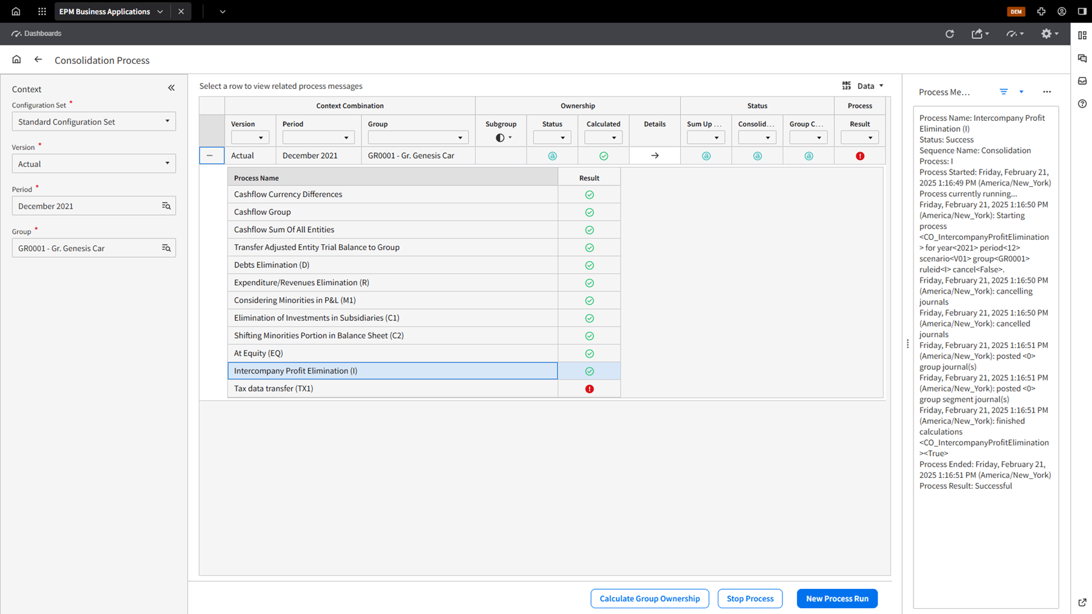Select the Debts Elimination (D) process row
1092x614 pixels.
pyautogui.click(x=392, y=265)
